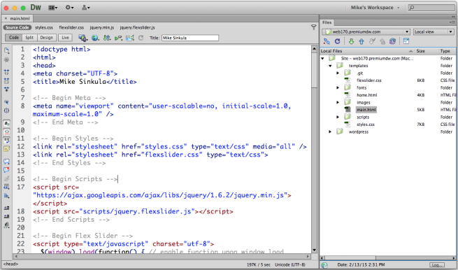Click the Balance Braces icon
Image resolution: width=458 pixels, height=270 pixels.
(x=6, y=111)
